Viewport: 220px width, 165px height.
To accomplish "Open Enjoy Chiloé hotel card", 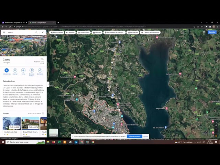I will (x=31, y=126).
